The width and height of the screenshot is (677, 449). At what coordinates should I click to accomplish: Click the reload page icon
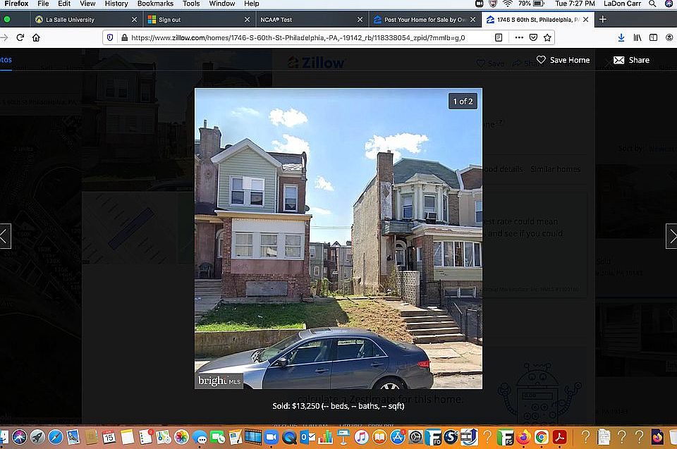pos(20,37)
